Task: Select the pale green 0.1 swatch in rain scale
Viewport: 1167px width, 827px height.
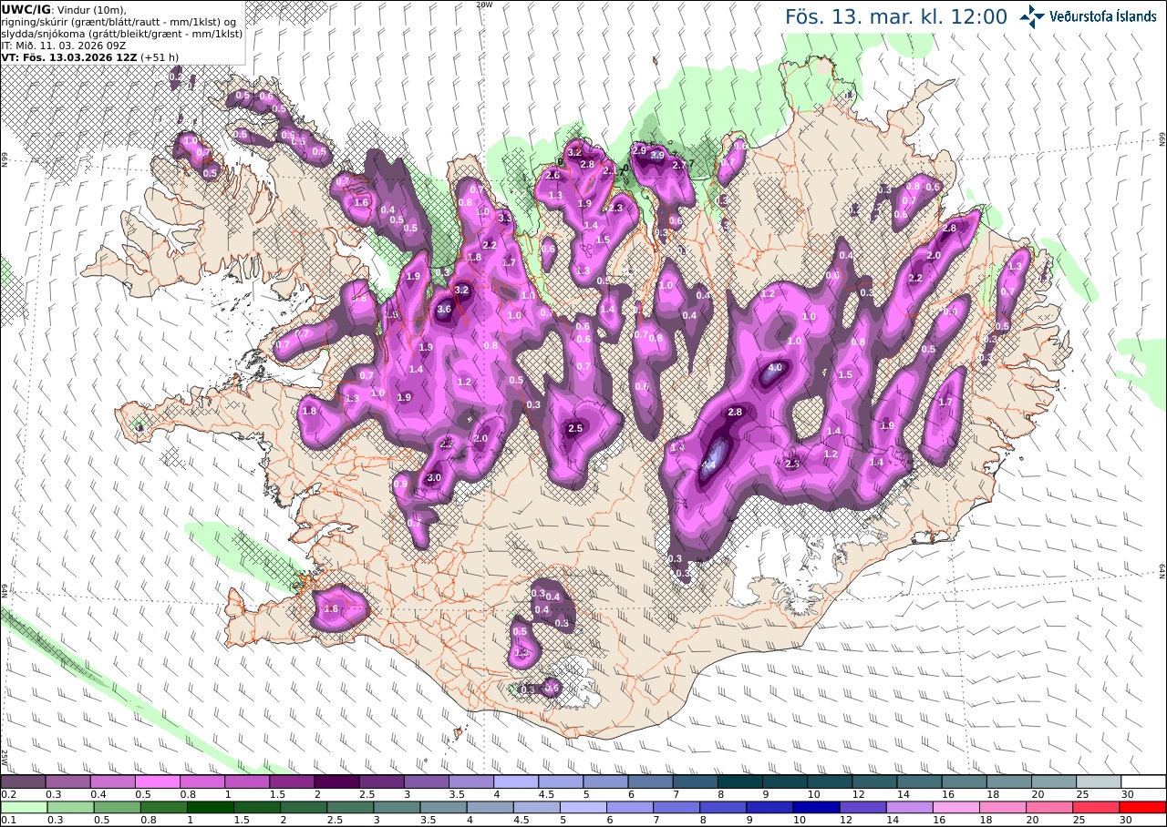Action: (24, 807)
